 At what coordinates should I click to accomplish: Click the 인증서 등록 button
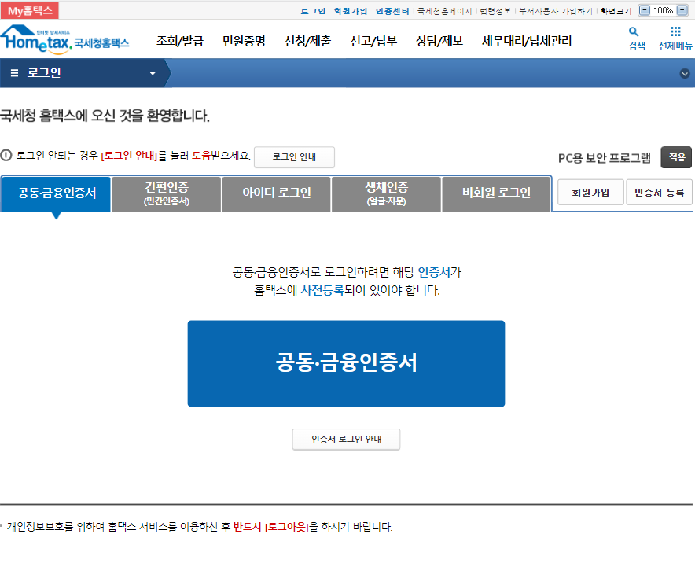pyautogui.click(x=659, y=193)
